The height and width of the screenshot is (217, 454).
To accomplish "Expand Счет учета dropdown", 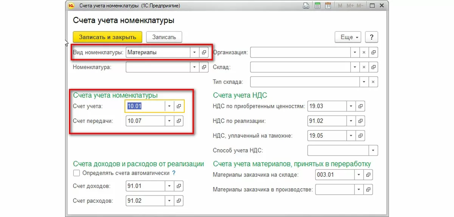I will 169,106.
